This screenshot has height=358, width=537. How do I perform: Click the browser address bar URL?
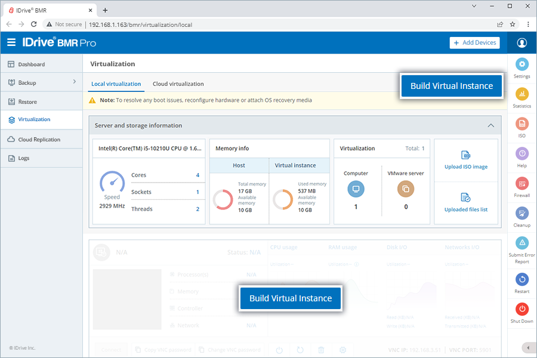tap(140, 24)
